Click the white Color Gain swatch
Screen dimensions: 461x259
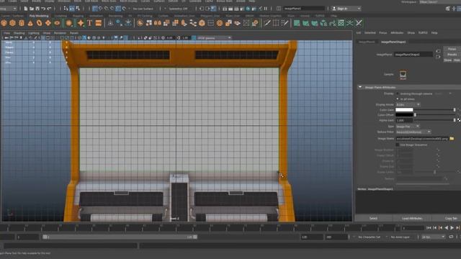404,110
